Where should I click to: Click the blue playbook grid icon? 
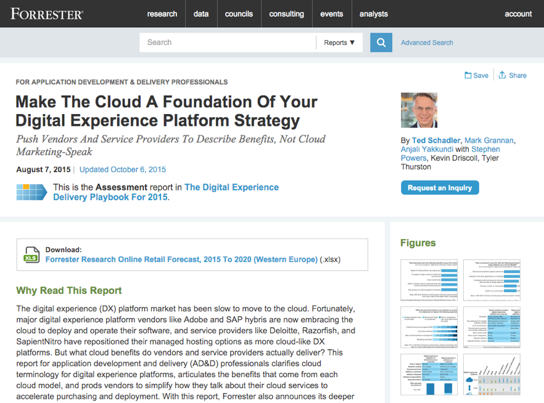point(31,192)
